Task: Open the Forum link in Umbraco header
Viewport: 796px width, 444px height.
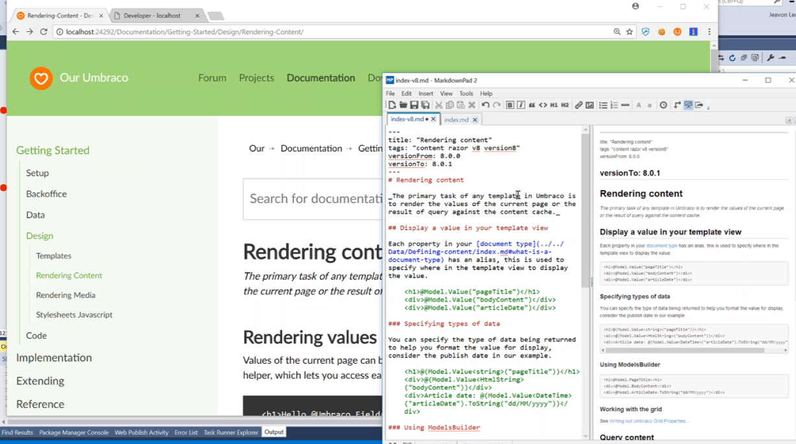Action: point(212,78)
